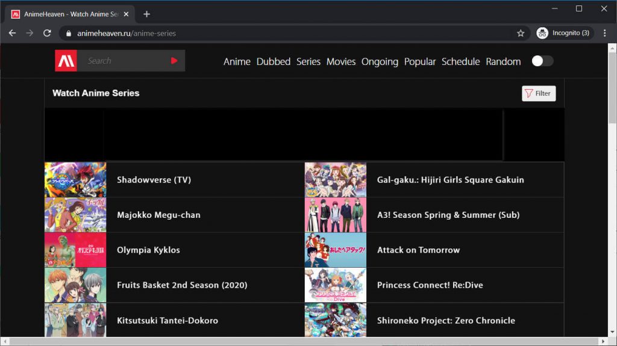617x346 pixels.
Task: Close the AnimeHeaven tab
Action: click(x=126, y=14)
